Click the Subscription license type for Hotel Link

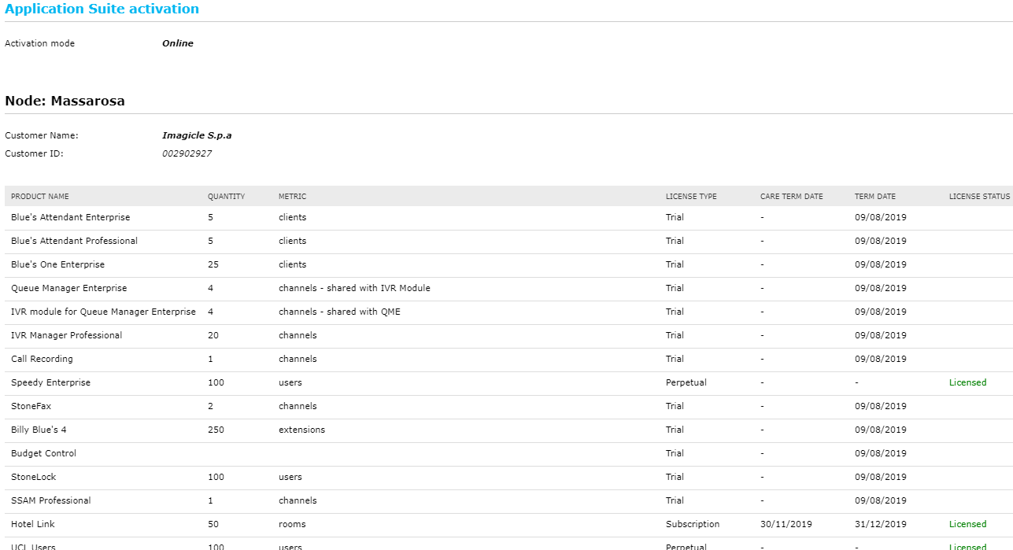(692, 524)
